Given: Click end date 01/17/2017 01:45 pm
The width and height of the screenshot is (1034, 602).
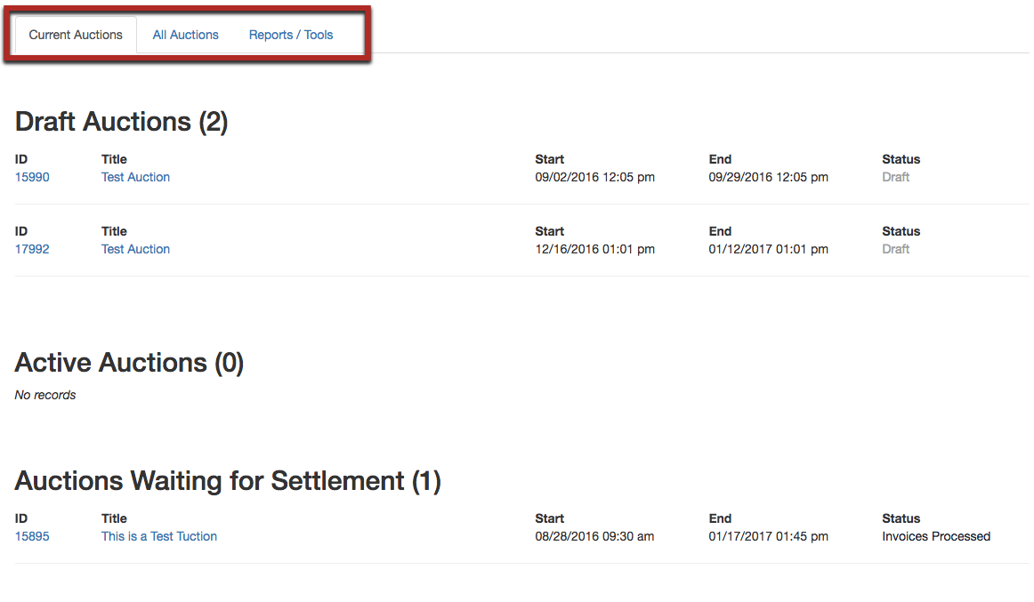Looking at the screenshot, I should point(768,536).
